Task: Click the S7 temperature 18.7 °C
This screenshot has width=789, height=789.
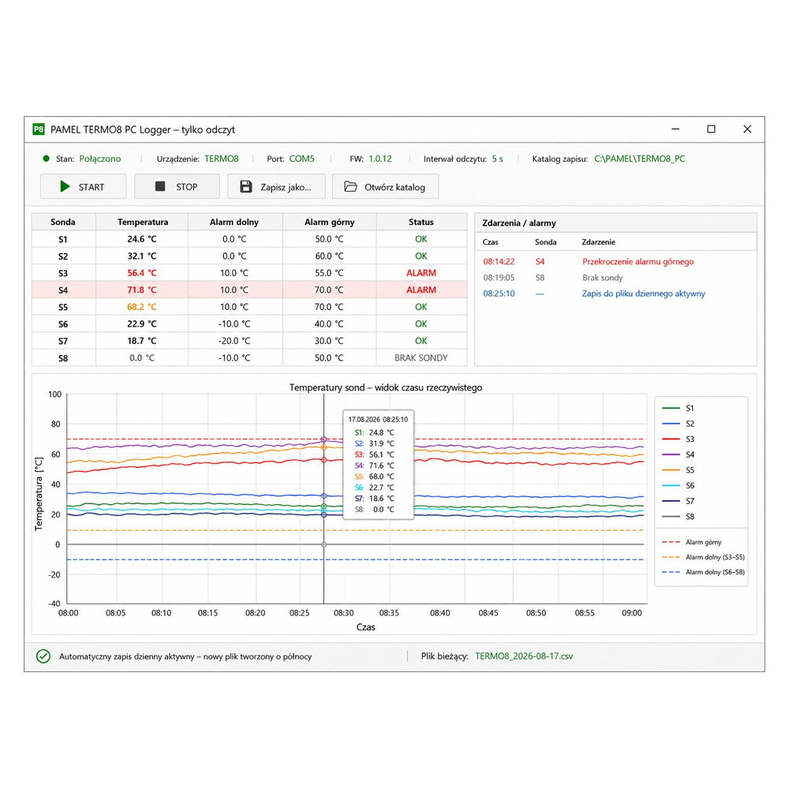Action: click(142, 341)
